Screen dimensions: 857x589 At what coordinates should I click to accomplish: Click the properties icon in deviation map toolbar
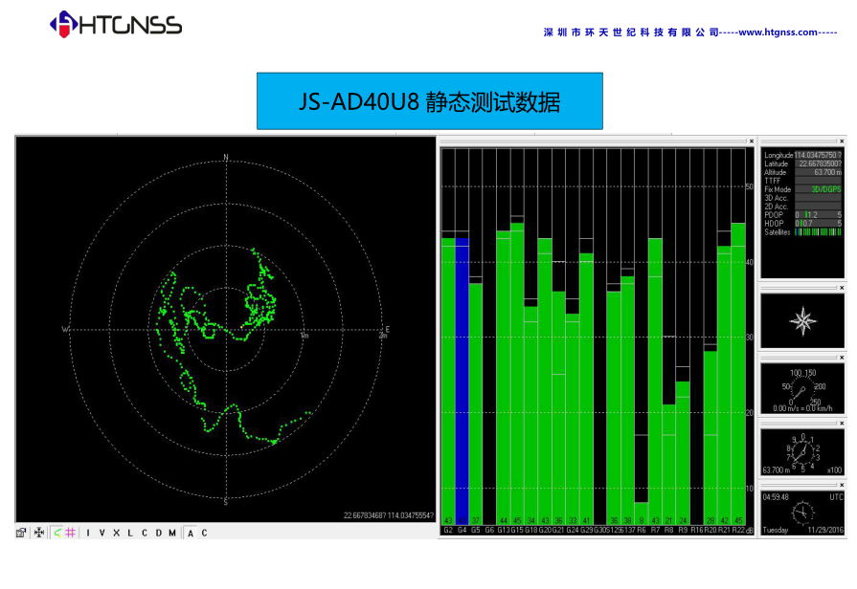pyautogui.click(x=21, y=533)
